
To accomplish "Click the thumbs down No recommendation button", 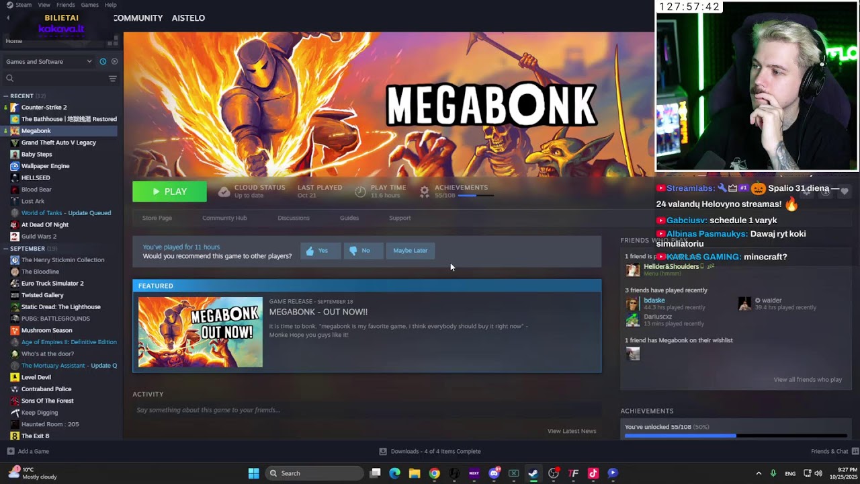I will (363, 251).
